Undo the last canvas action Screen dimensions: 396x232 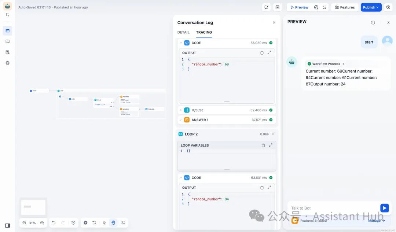click(54, 223)
